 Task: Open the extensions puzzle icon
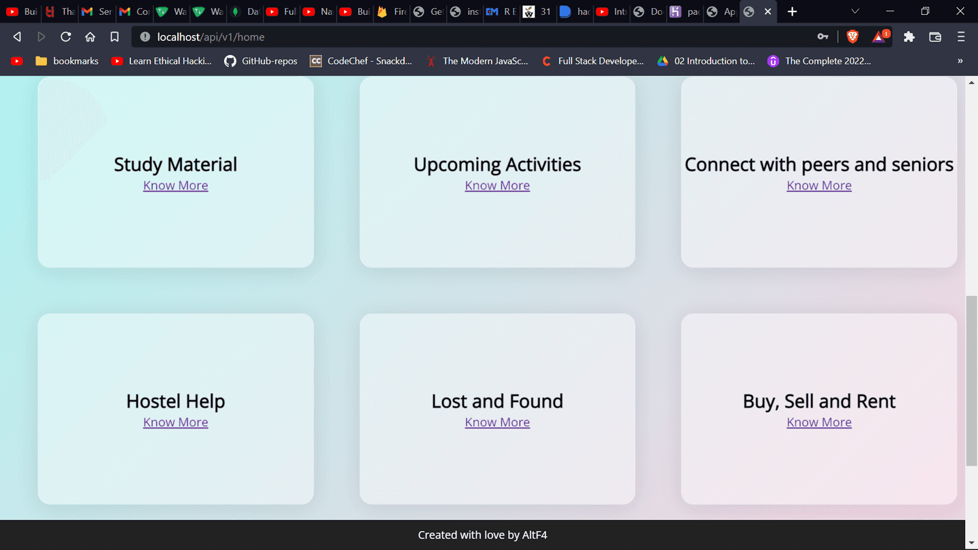909,37
